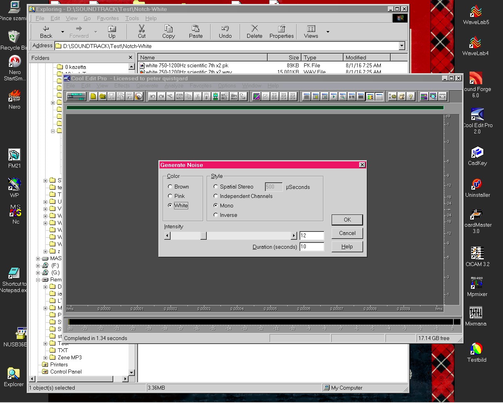Open Explorer's Favorites menu
The width and height of the screenshot is (503, 403).
[x=108, y=18]
